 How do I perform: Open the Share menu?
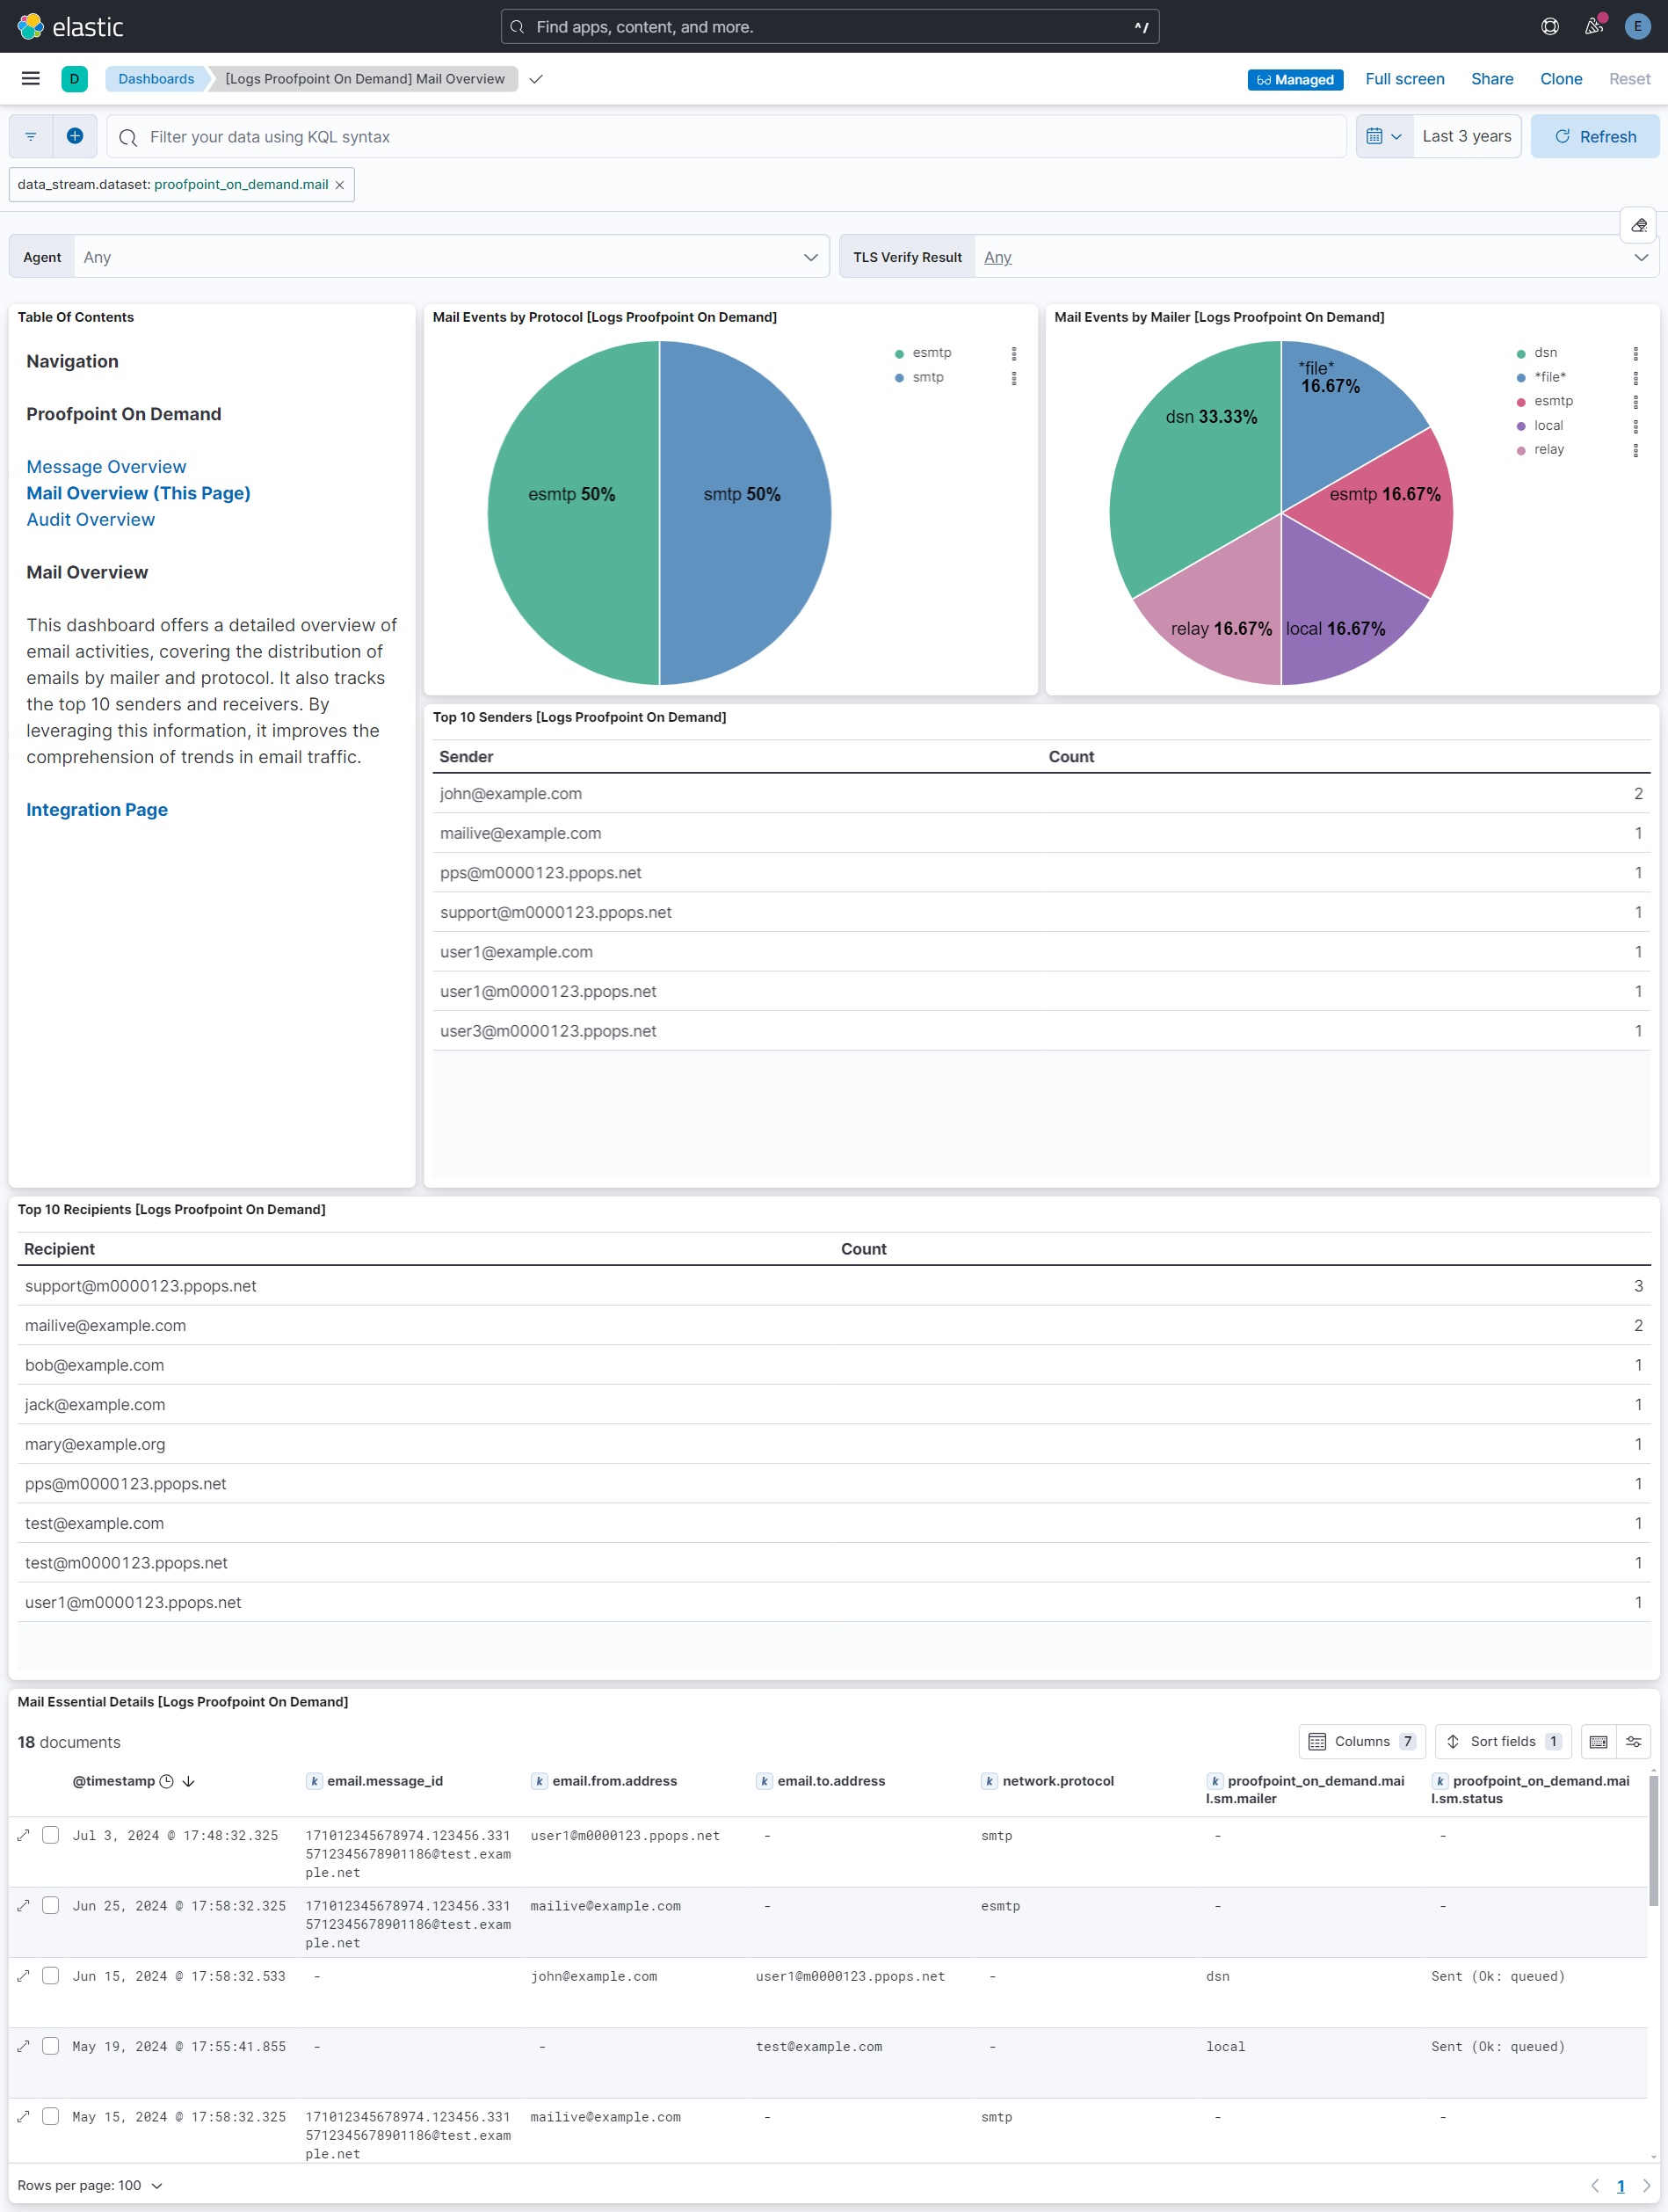pos(1491,79)
